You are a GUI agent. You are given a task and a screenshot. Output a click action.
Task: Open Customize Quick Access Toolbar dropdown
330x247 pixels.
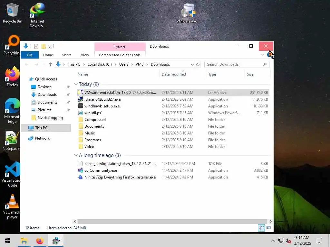[49, 46]
